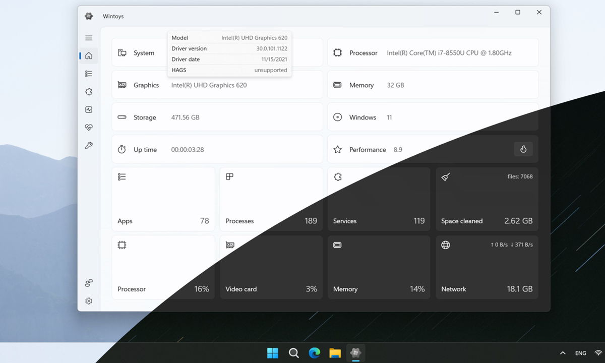The image size is (605, 363).
Task: Click the icon above the sidebar Settings gear
Action: tap(89, 283)
